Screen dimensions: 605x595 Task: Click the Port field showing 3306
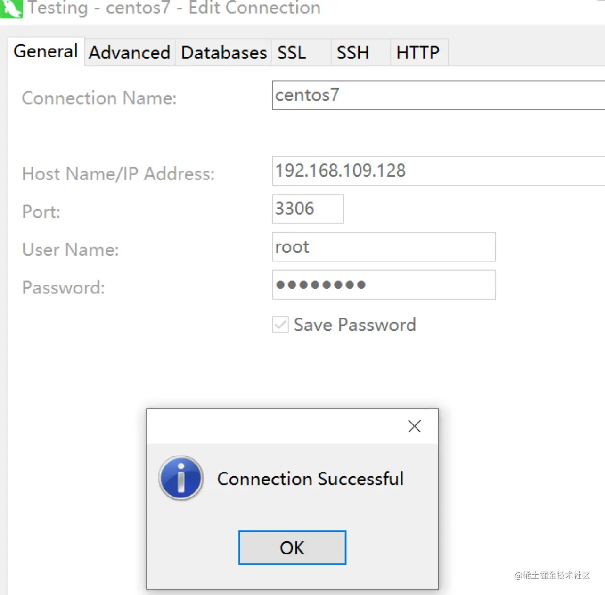[x=308, y=209]
